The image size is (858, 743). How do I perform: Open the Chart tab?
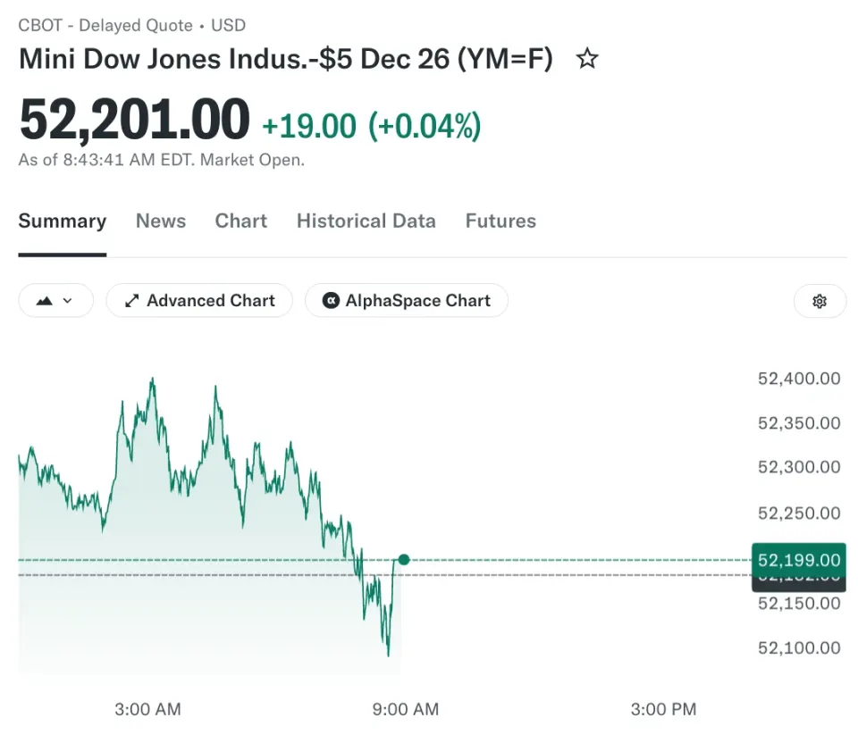pyautogui.click(x=241, y=221)
